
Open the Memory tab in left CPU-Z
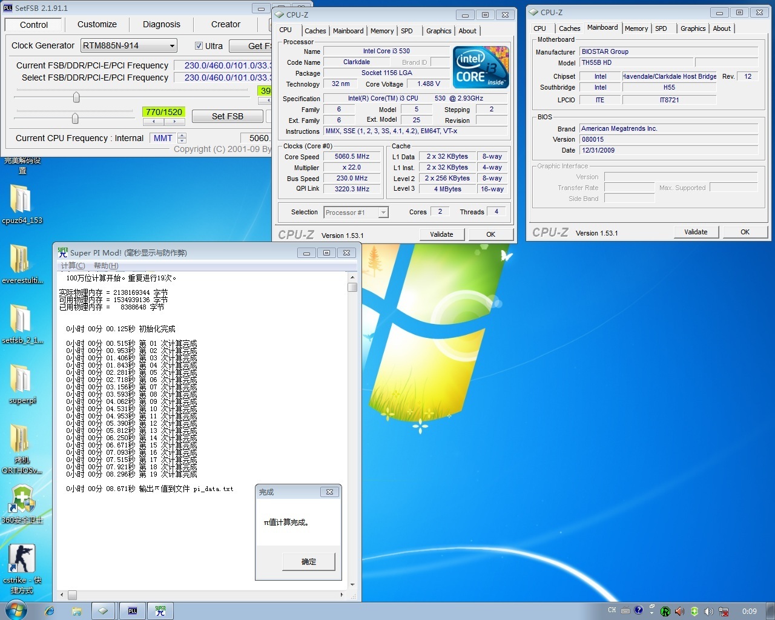coord(381,31)
